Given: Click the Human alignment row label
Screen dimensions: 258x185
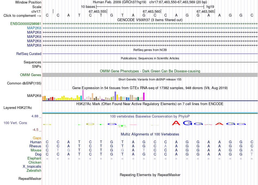Looking at the screenshot, I should coord(36,142).
